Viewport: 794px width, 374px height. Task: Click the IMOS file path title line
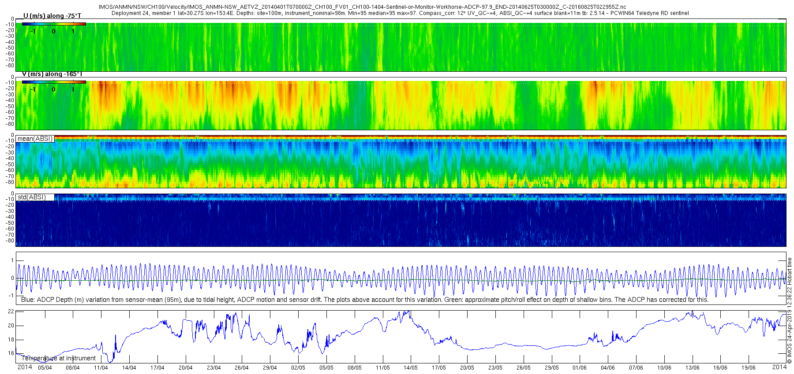point(363,7)
